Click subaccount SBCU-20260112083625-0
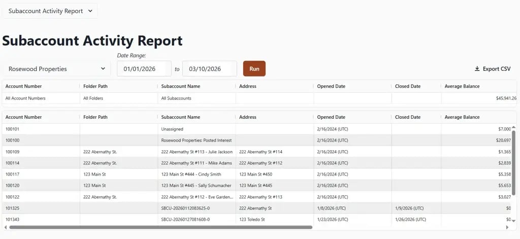The height and width of the screenshot is (239, 520). [185, 208]
